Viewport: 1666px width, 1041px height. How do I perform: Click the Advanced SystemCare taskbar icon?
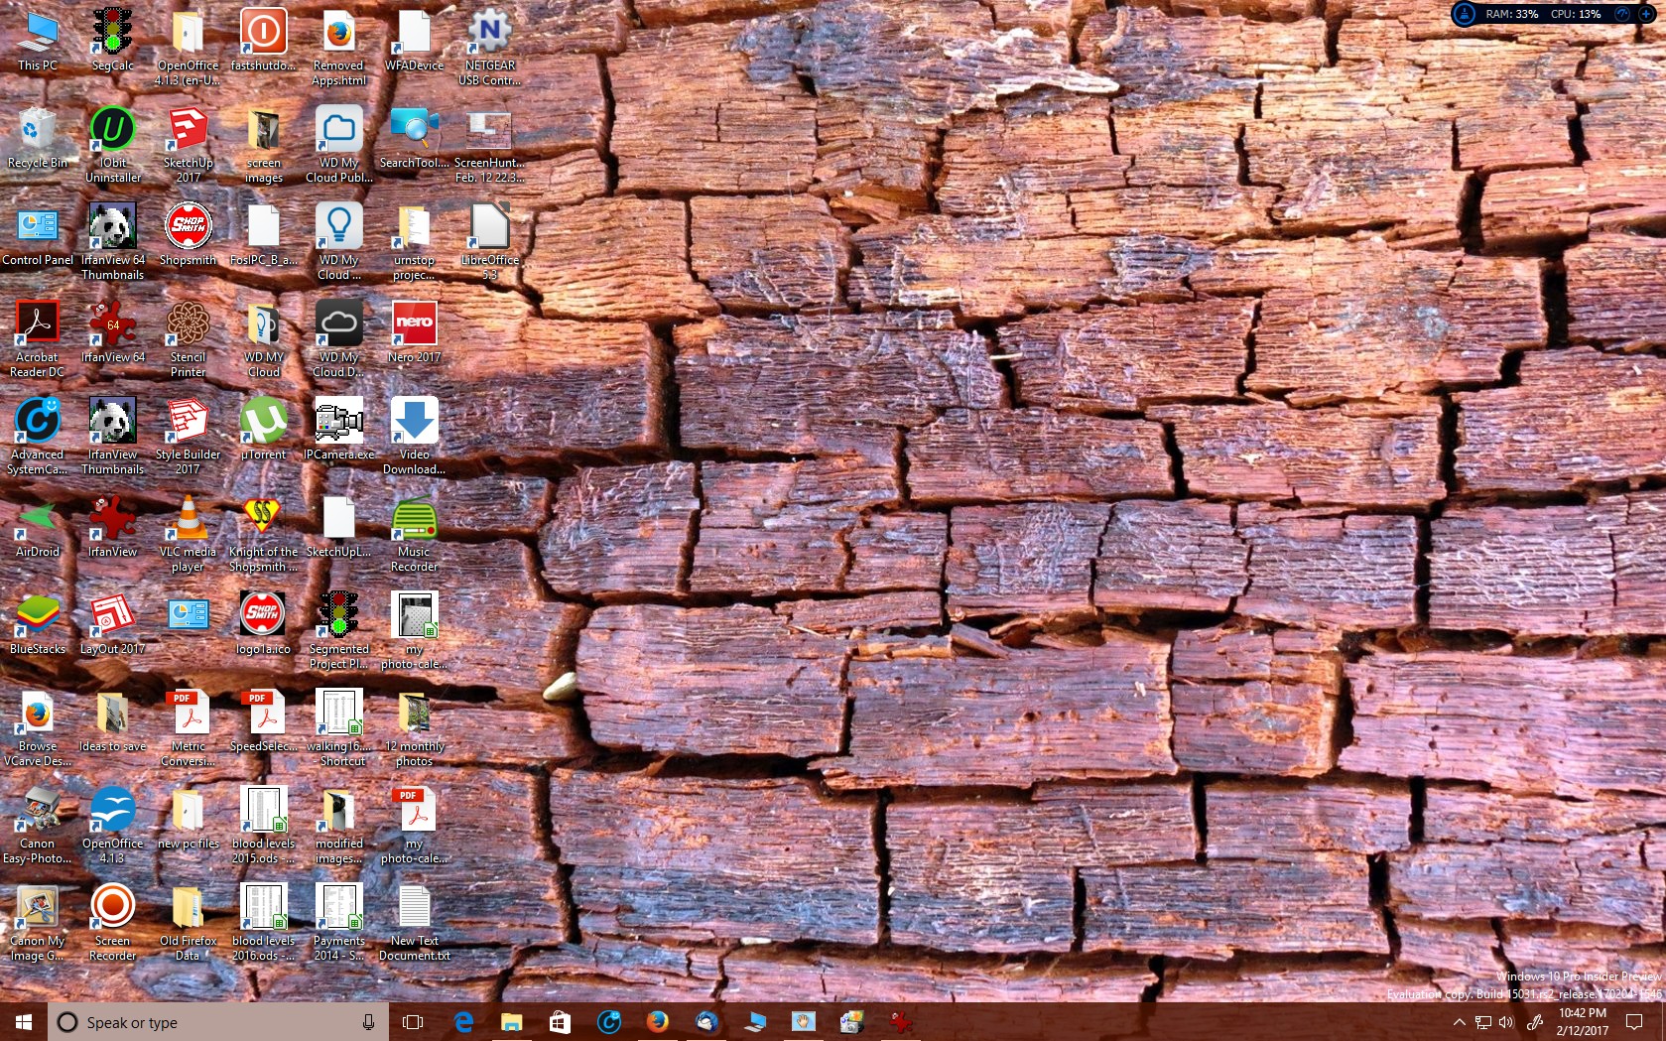[x=608, y=1022]
